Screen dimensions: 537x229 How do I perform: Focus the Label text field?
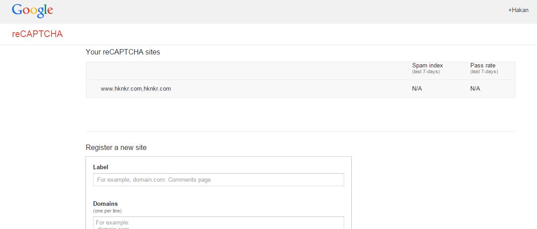point(218,179)
